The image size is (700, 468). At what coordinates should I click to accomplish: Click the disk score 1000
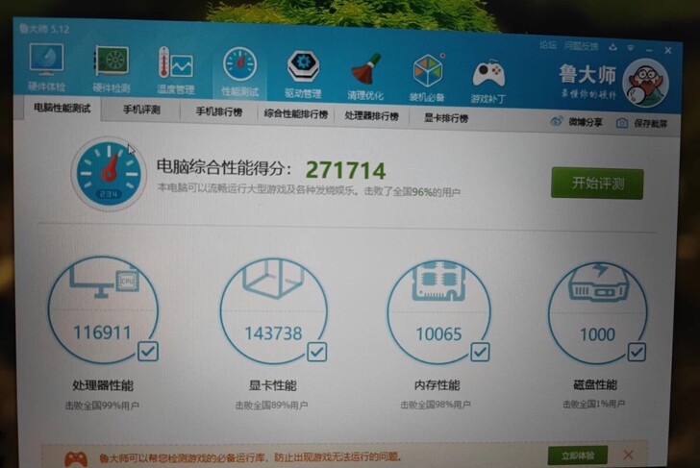click(597, 334)
